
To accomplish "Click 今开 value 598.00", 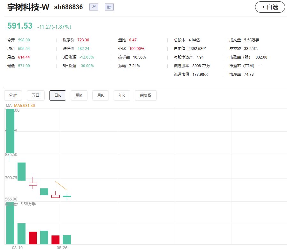I will click(24, 40).
